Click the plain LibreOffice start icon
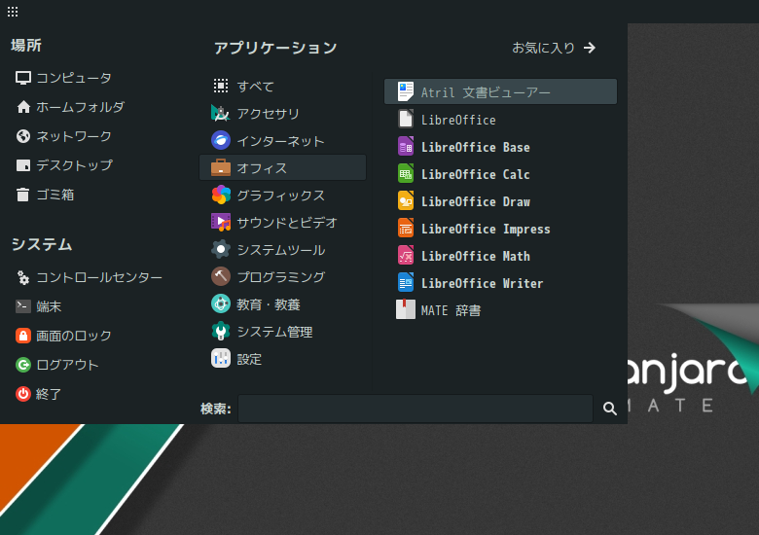This screenshot has width=759, height=535. coord(406,119)
